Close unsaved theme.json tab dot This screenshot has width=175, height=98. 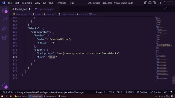pyautogui.click(x=30, y=9)
